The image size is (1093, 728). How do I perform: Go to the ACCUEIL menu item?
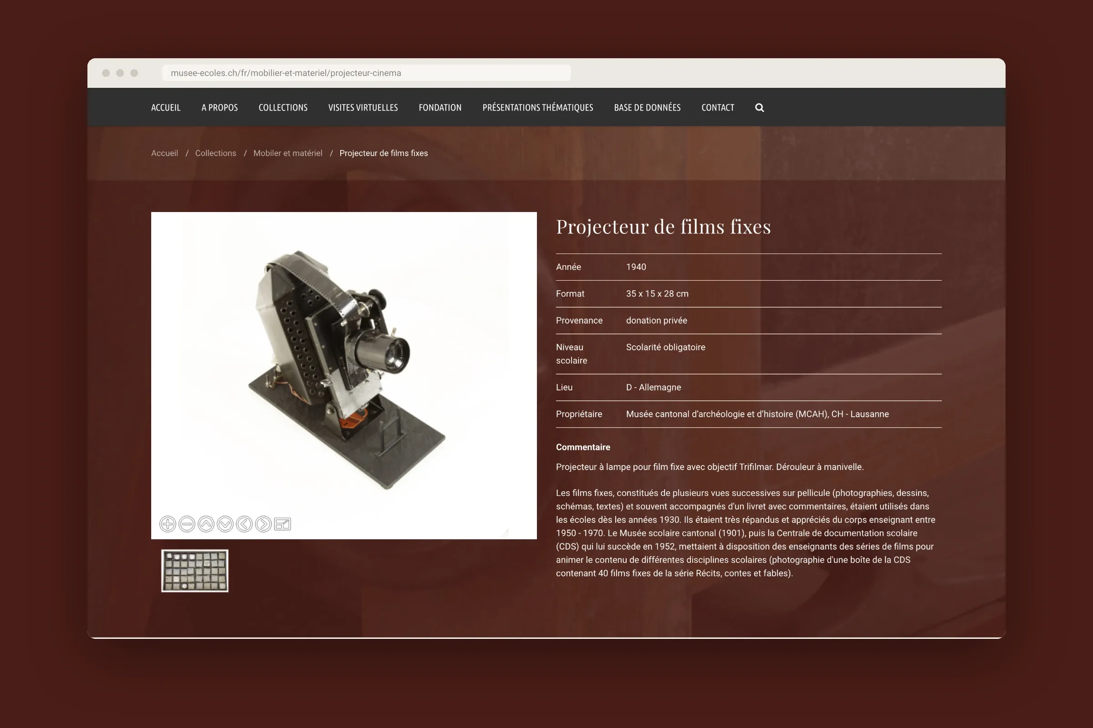(166, 108)
